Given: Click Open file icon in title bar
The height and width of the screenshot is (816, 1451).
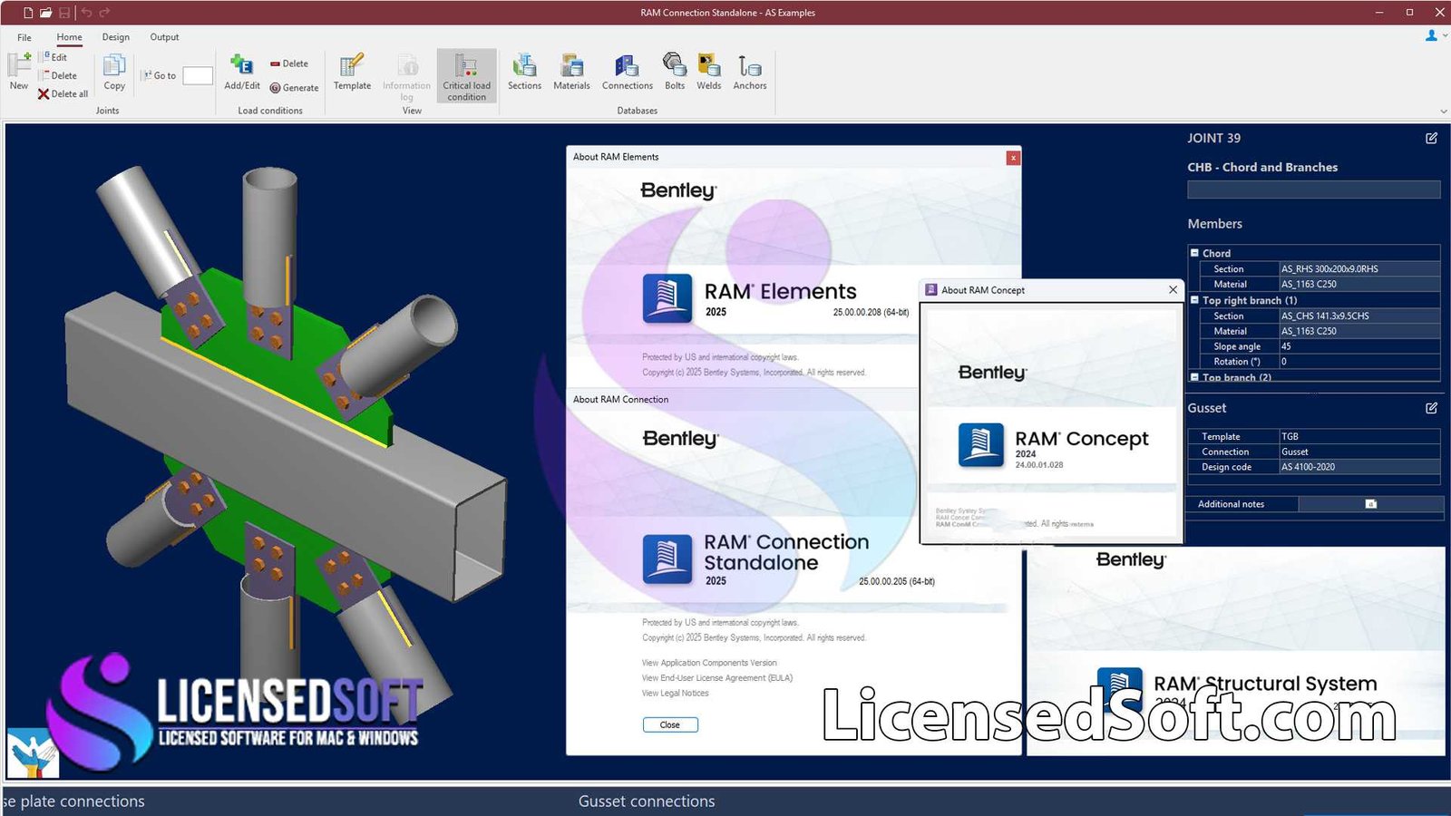Looking at the screenshot, I should pyautogui.click(x=45, y=13).
